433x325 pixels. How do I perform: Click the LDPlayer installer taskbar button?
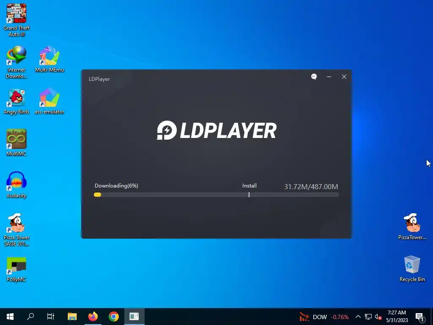(134, 317)
